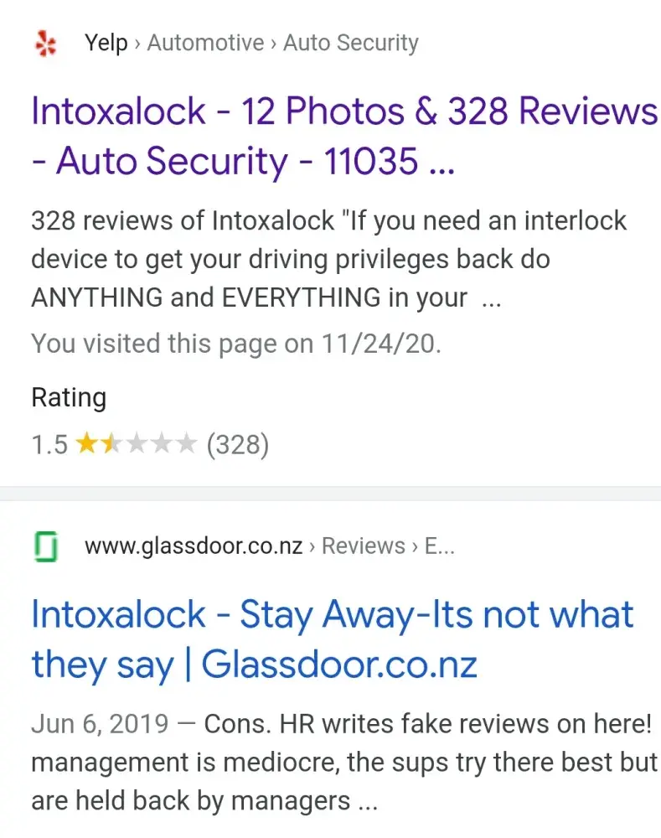Click the Reviews breadcrumb under Glassdoor
661x838 pixels.
(x=364, y=546)
